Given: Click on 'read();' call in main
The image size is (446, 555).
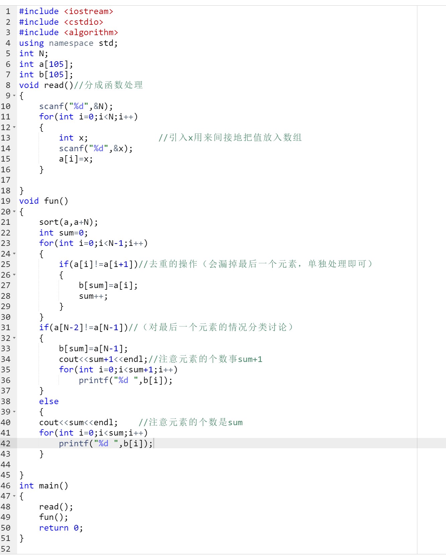Looking at the screenshot, I should pos(56,507).
